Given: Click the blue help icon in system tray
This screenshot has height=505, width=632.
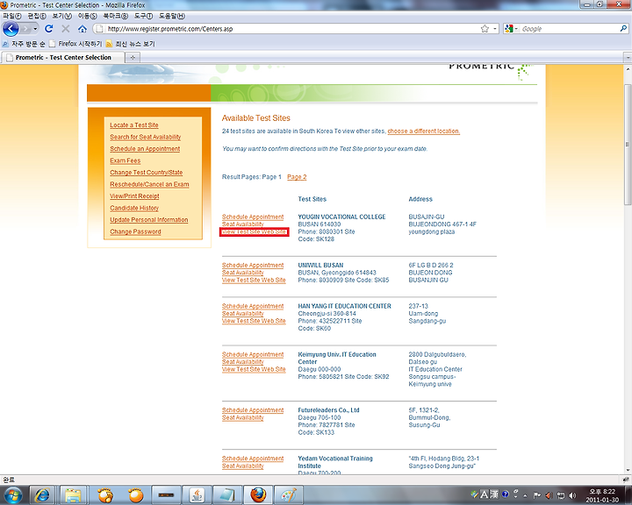Looking at the screenshot, I should [x=505, y=494].
